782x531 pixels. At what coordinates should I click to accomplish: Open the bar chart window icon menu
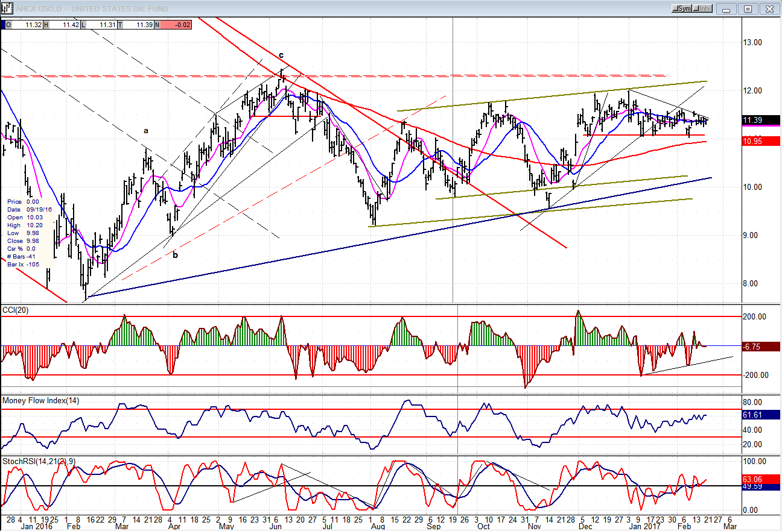(x=7, y=8)
